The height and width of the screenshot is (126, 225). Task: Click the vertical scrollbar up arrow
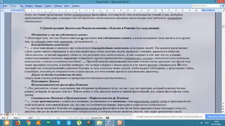(223, 11)
